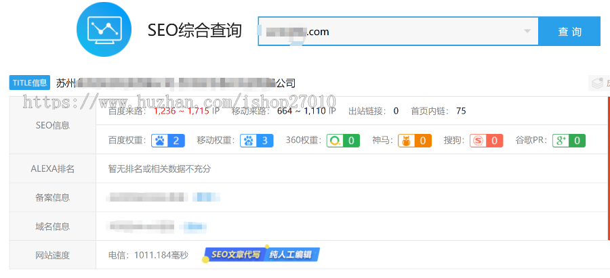
Task: Click the blurred blue link in 域名信息 row
Action: tap(194, 226)
